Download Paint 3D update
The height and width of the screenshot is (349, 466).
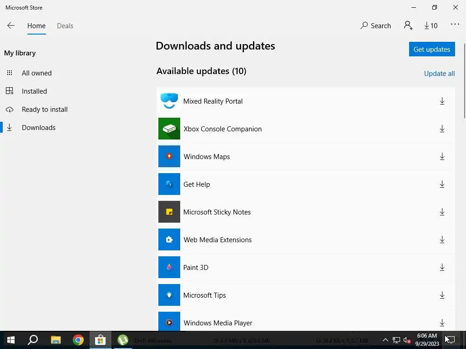pos(442,267)
